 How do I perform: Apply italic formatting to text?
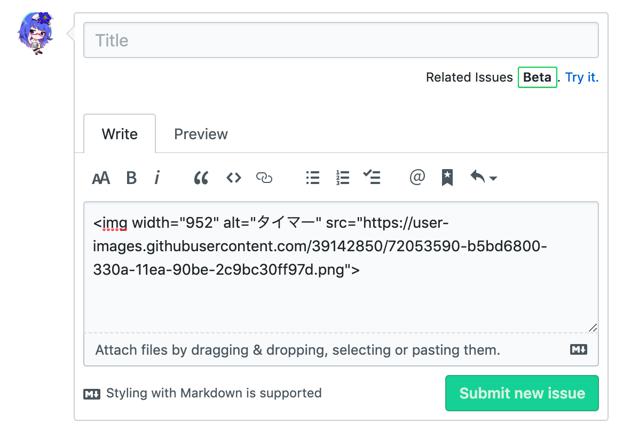point(157,178)
